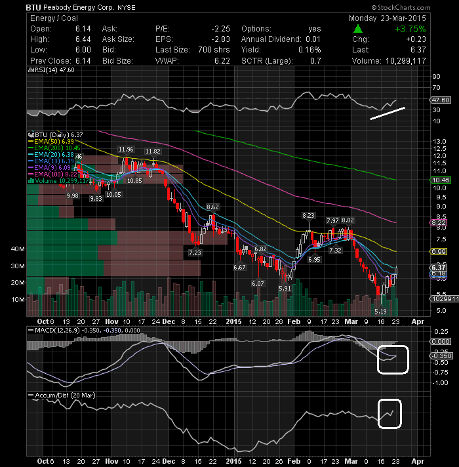Click the 8.23 price peak label
Image resolution: width=459 pixels, height=467 pixels.
pyautogui.click(x=308, y=215)
